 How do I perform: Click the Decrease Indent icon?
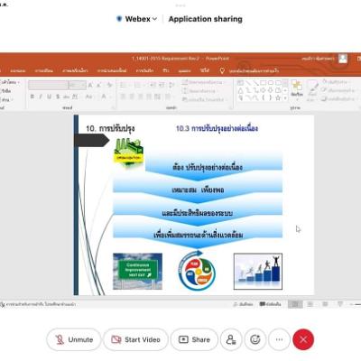tap(153, 85)
